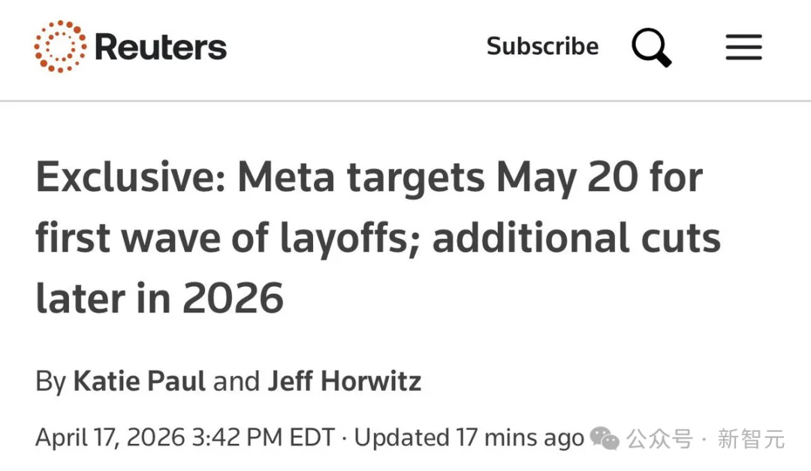Open author Jeff Horwitz's profile link
The height and width of the screenshot is (471, 811).
pos(345,382)
